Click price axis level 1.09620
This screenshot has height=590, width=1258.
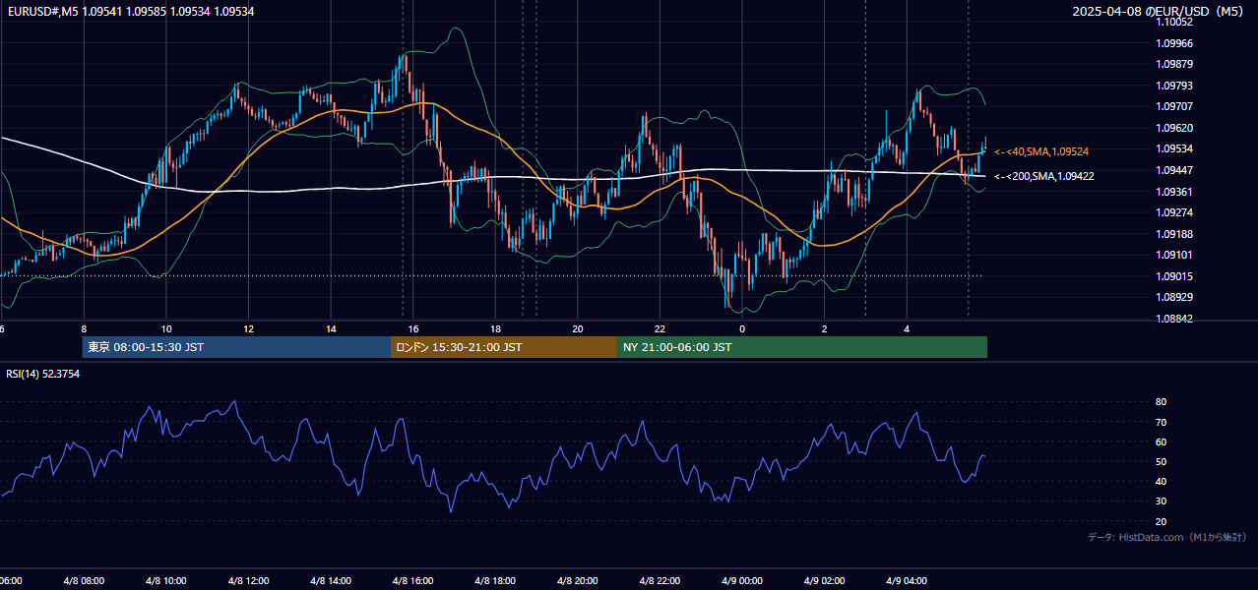1175,128
